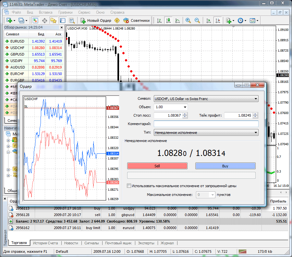
Task: Toggle chart Auto Scroll
Action: point(209,20)
